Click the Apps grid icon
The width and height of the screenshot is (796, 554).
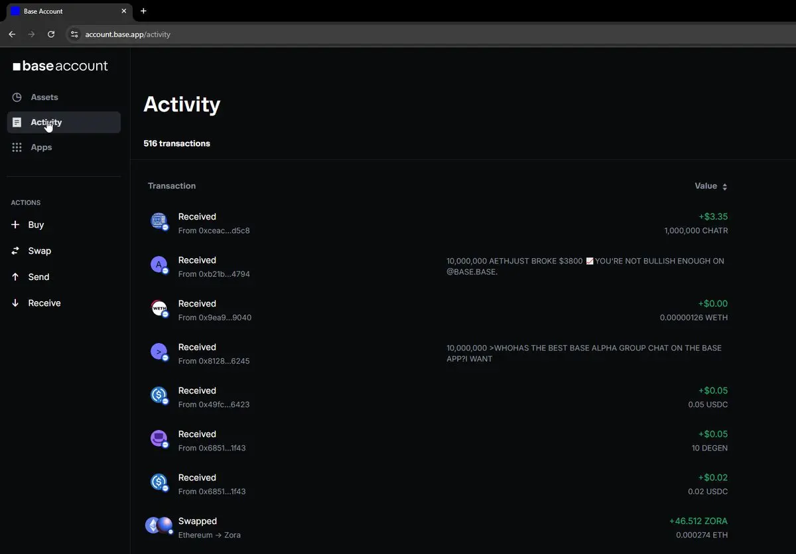tap(17, 147)
